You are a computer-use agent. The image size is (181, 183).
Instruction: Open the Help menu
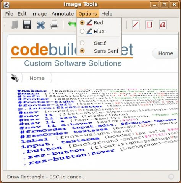(107, 14)
